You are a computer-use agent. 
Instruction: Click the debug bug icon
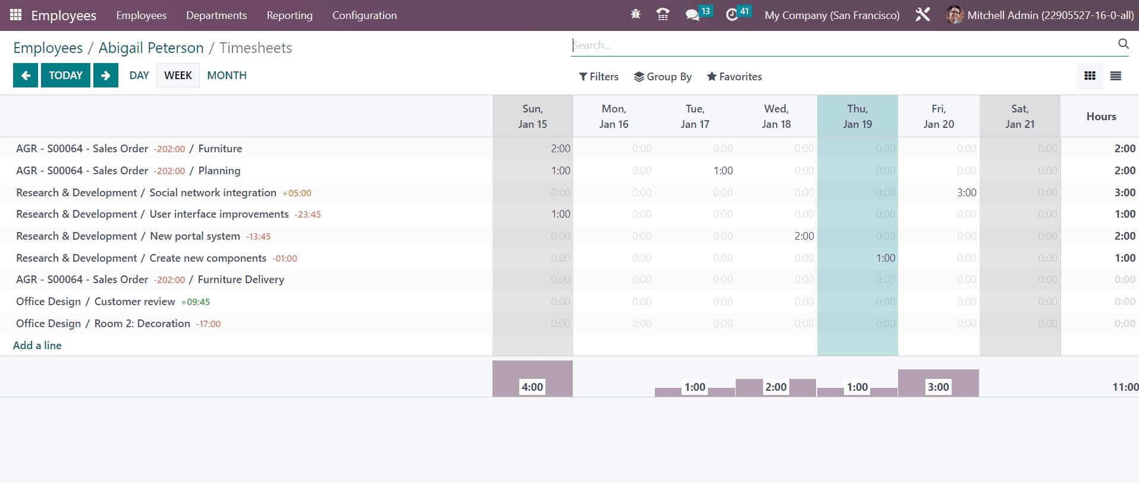click(x=635, y=14)
